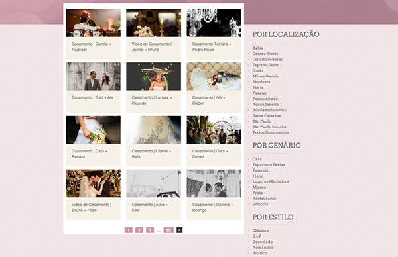398x257 pixels.
Task: Open the Video de Casamento Jamile + Bruno title
Action: coord(151,47)
